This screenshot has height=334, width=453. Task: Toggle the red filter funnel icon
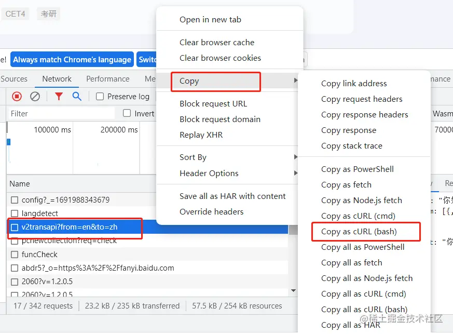59,96
